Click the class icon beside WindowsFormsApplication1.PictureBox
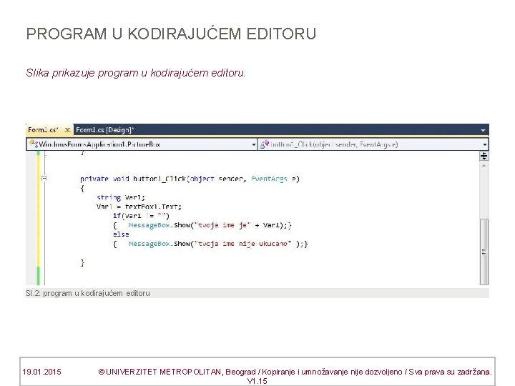This screenshot has width=515, height=386. point(33,144)
